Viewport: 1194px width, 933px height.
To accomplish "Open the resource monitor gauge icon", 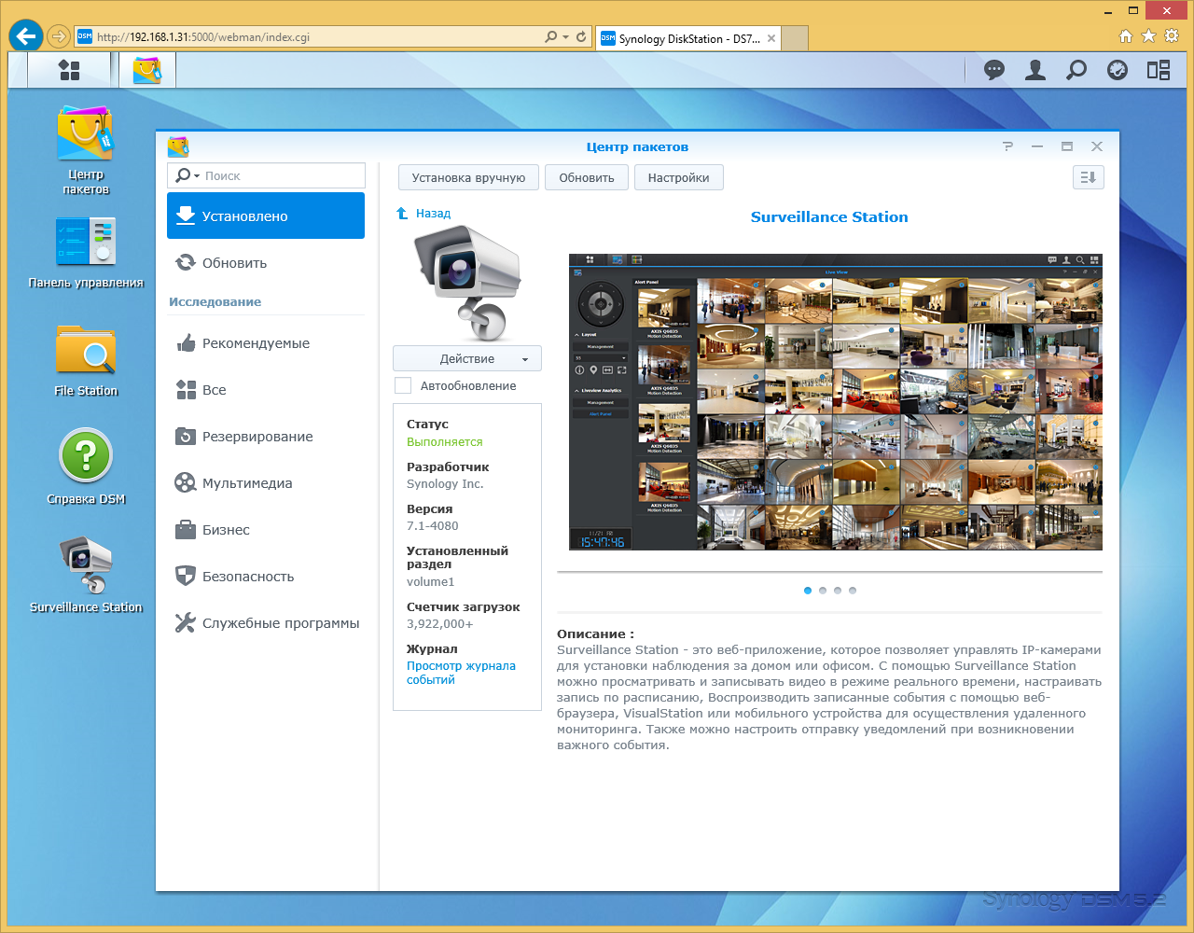I will [x=1118, y=70].
